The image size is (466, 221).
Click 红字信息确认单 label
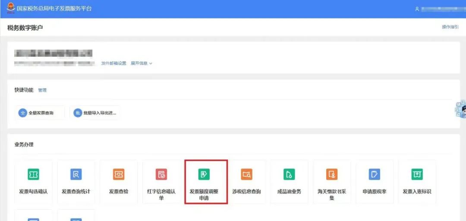tap(161, 195)
